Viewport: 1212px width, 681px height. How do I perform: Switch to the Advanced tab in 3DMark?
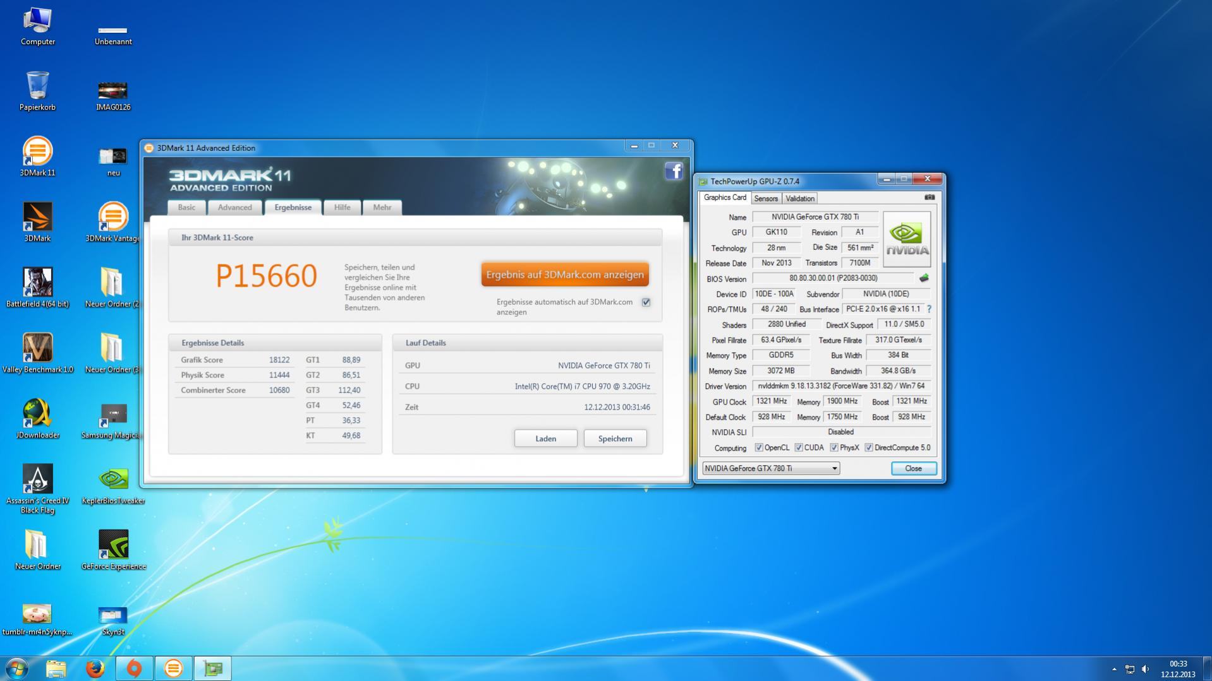pos(234,207)
